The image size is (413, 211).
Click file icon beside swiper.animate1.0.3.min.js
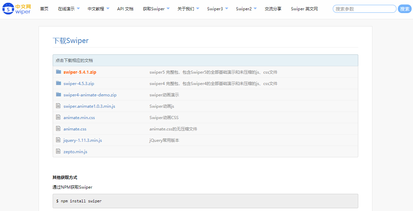[58, 106]
